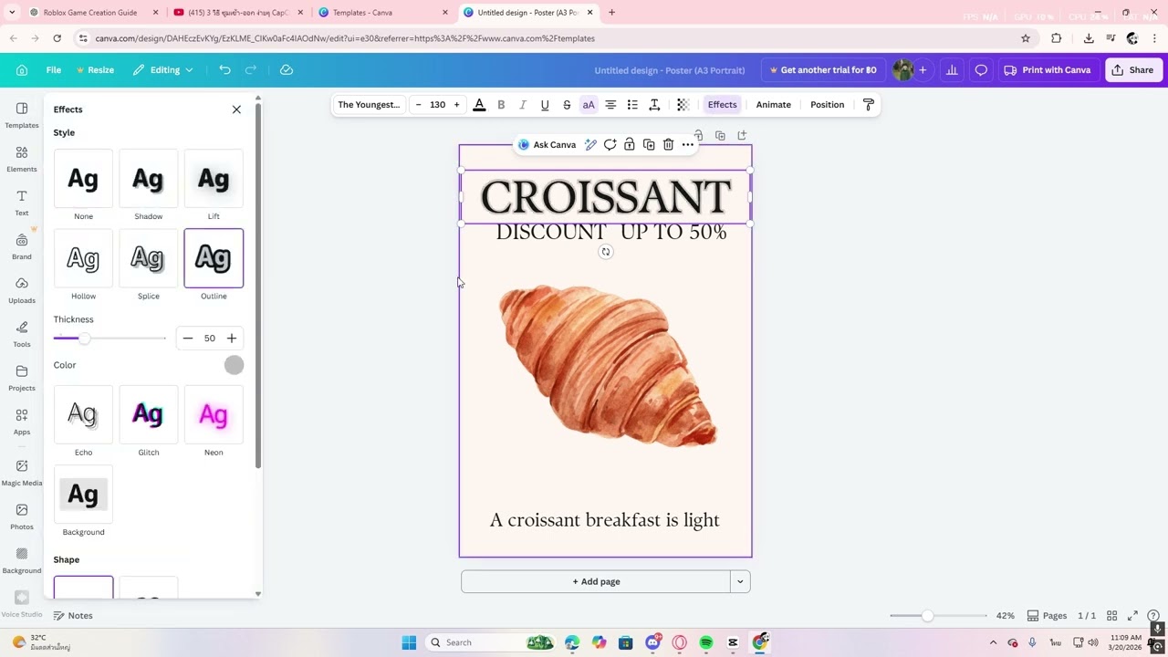1168x657 pixels.
Task: Click Print with Canva button
Action: click(1048, 70)
